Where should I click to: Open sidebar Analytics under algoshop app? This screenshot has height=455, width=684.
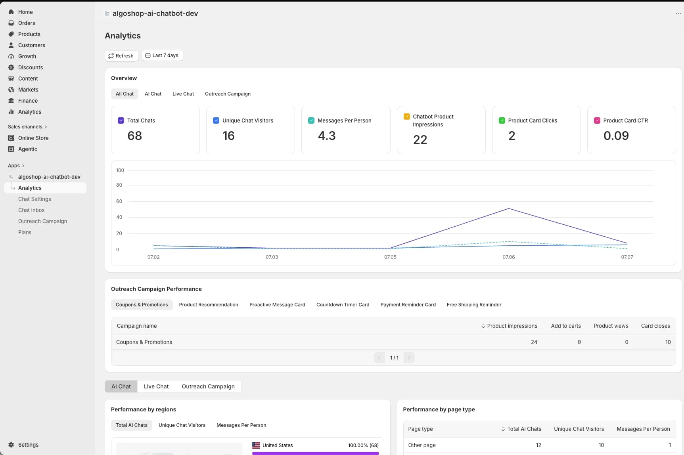tap(45, 188)
